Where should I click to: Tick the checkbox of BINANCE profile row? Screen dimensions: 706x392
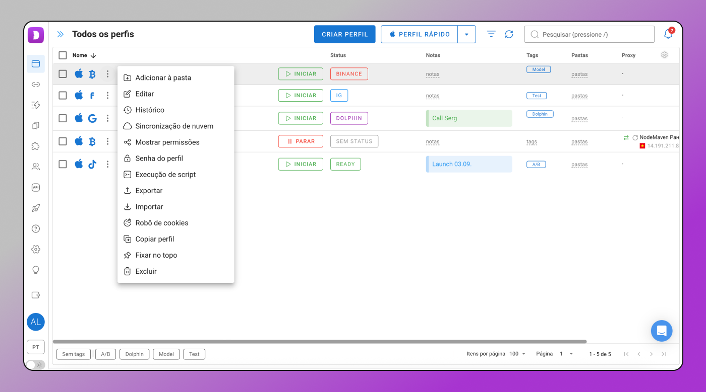63,74
